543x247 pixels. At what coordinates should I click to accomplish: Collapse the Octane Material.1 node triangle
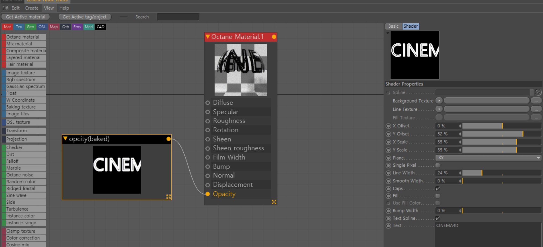coord(208,36)
